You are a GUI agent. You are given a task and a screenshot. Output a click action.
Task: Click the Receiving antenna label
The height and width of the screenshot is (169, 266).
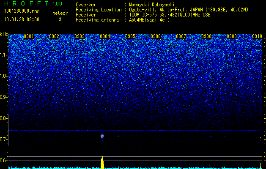(97, 20)
